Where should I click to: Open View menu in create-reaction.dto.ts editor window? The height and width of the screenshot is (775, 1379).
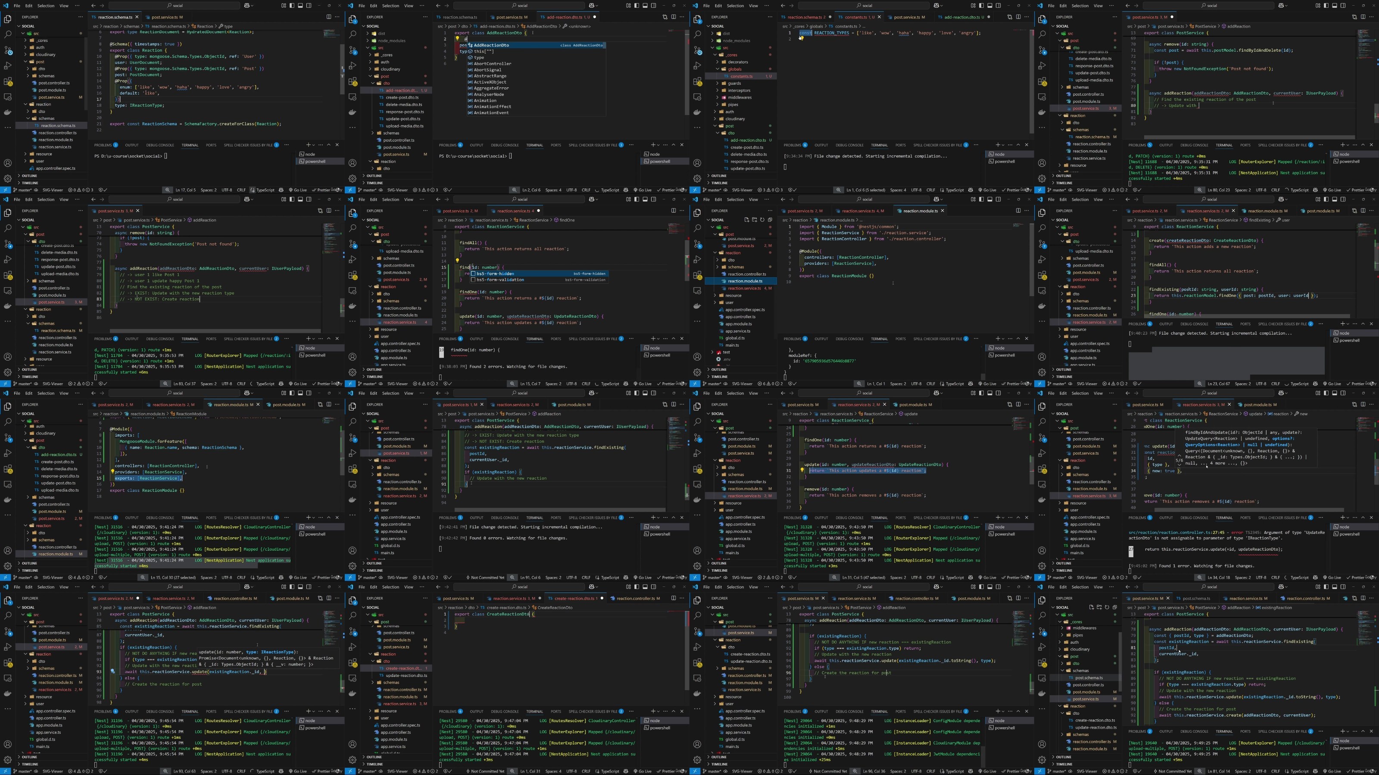coord(408,587)
